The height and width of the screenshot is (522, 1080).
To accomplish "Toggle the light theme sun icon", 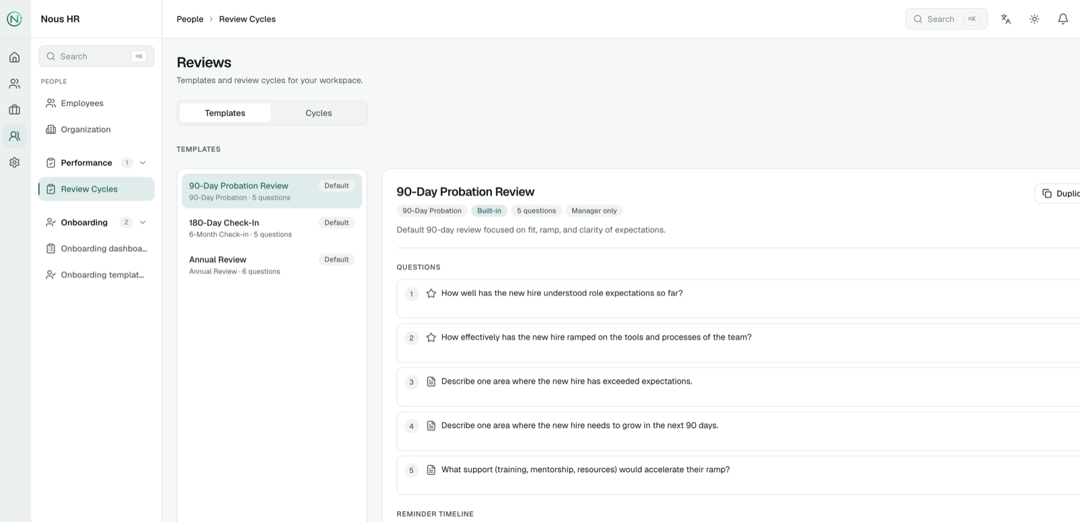I will [1034, 19].
